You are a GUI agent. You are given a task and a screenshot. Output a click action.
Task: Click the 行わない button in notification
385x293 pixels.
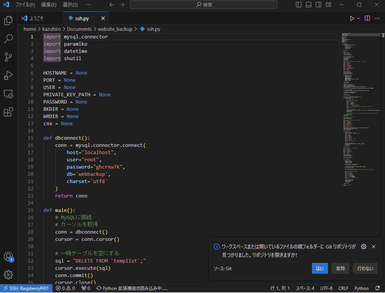click(x=365, y=268)
